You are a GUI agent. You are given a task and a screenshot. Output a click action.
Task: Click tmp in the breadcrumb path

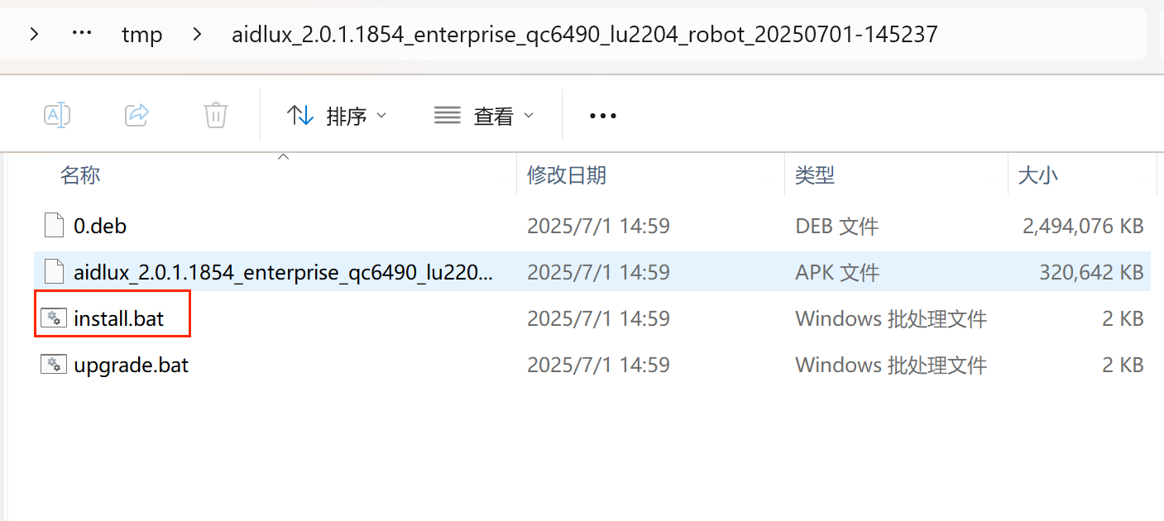(x=142, y=34)
